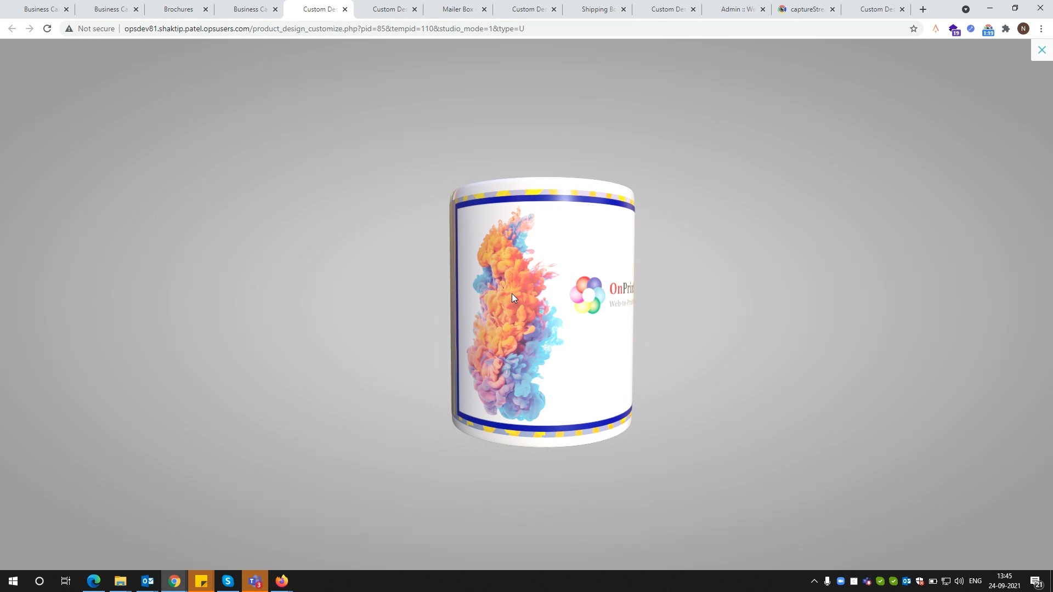Open the Windows notification center

[1035, 581]
